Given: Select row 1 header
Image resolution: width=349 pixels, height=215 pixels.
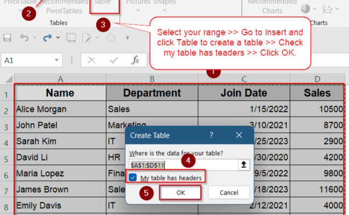Looking at the screenshot, I should click(x=6, y=95).
